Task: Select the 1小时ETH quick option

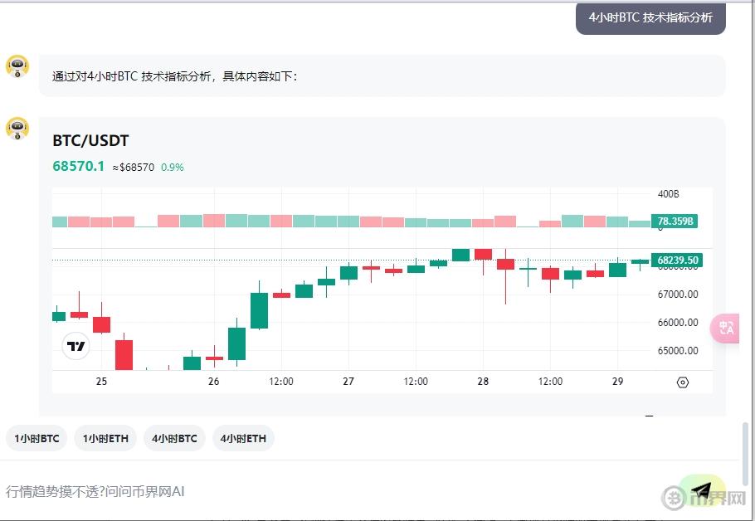Action: (x=105, y=438)
